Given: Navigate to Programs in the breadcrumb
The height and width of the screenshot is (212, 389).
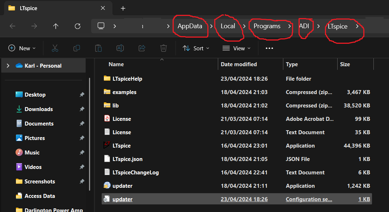Looking at the screenshot, I should (267, 26).
